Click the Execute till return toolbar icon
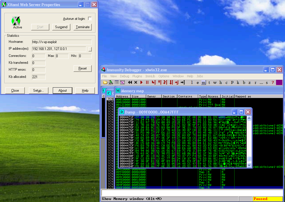This screenshot has width=285, height=202. tap(177, 82)
